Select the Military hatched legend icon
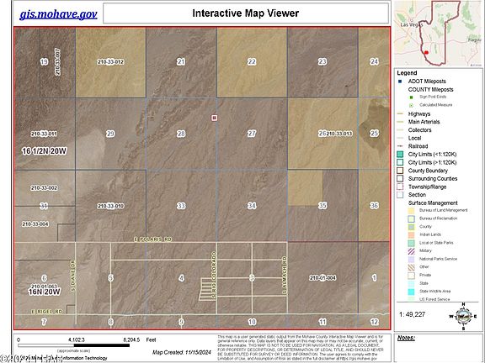 point(411,250)
